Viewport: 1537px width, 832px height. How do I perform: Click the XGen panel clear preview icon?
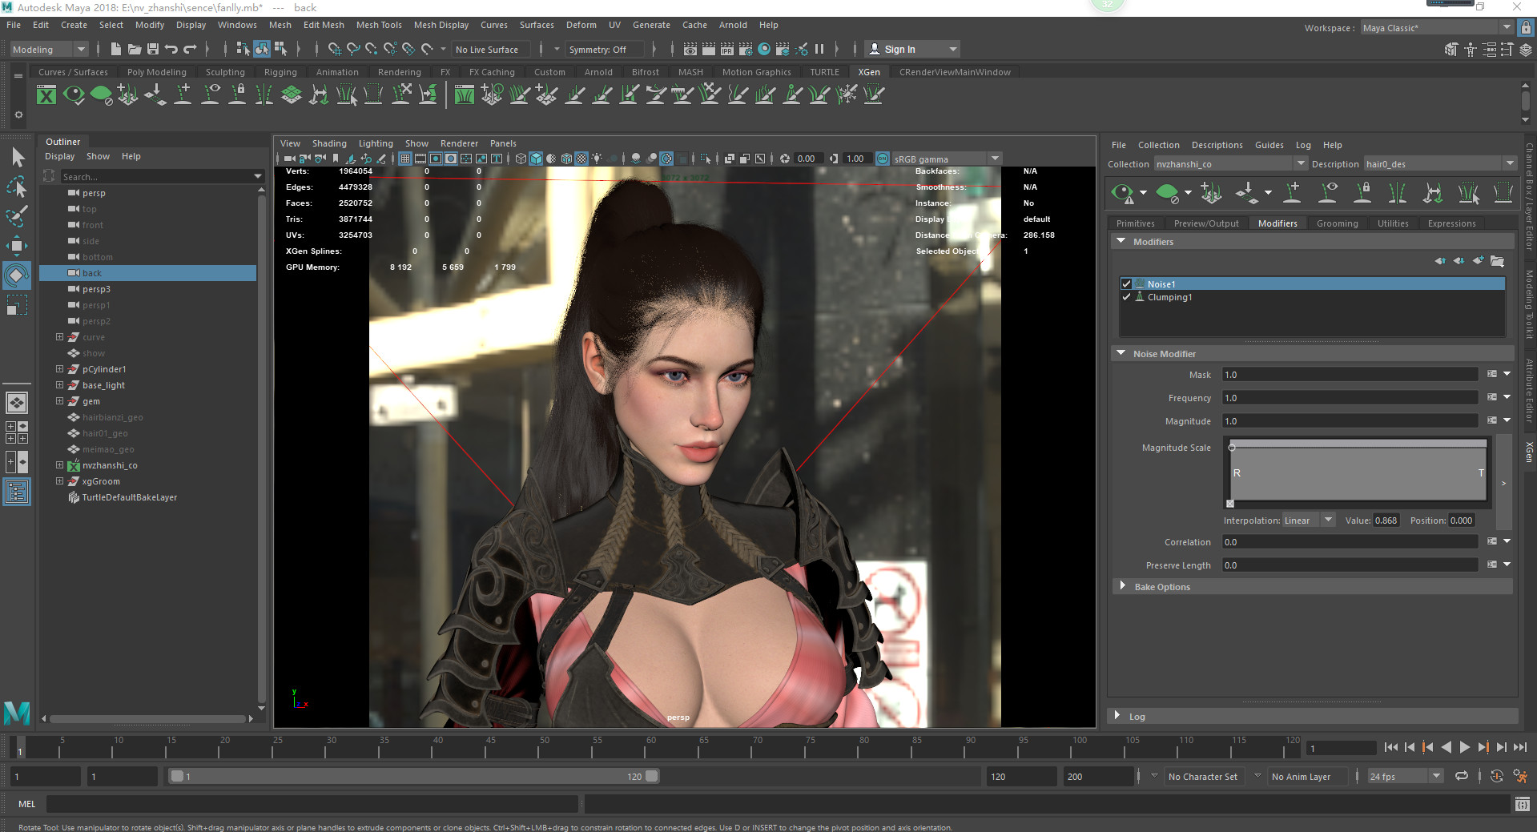coord(1168,193)
